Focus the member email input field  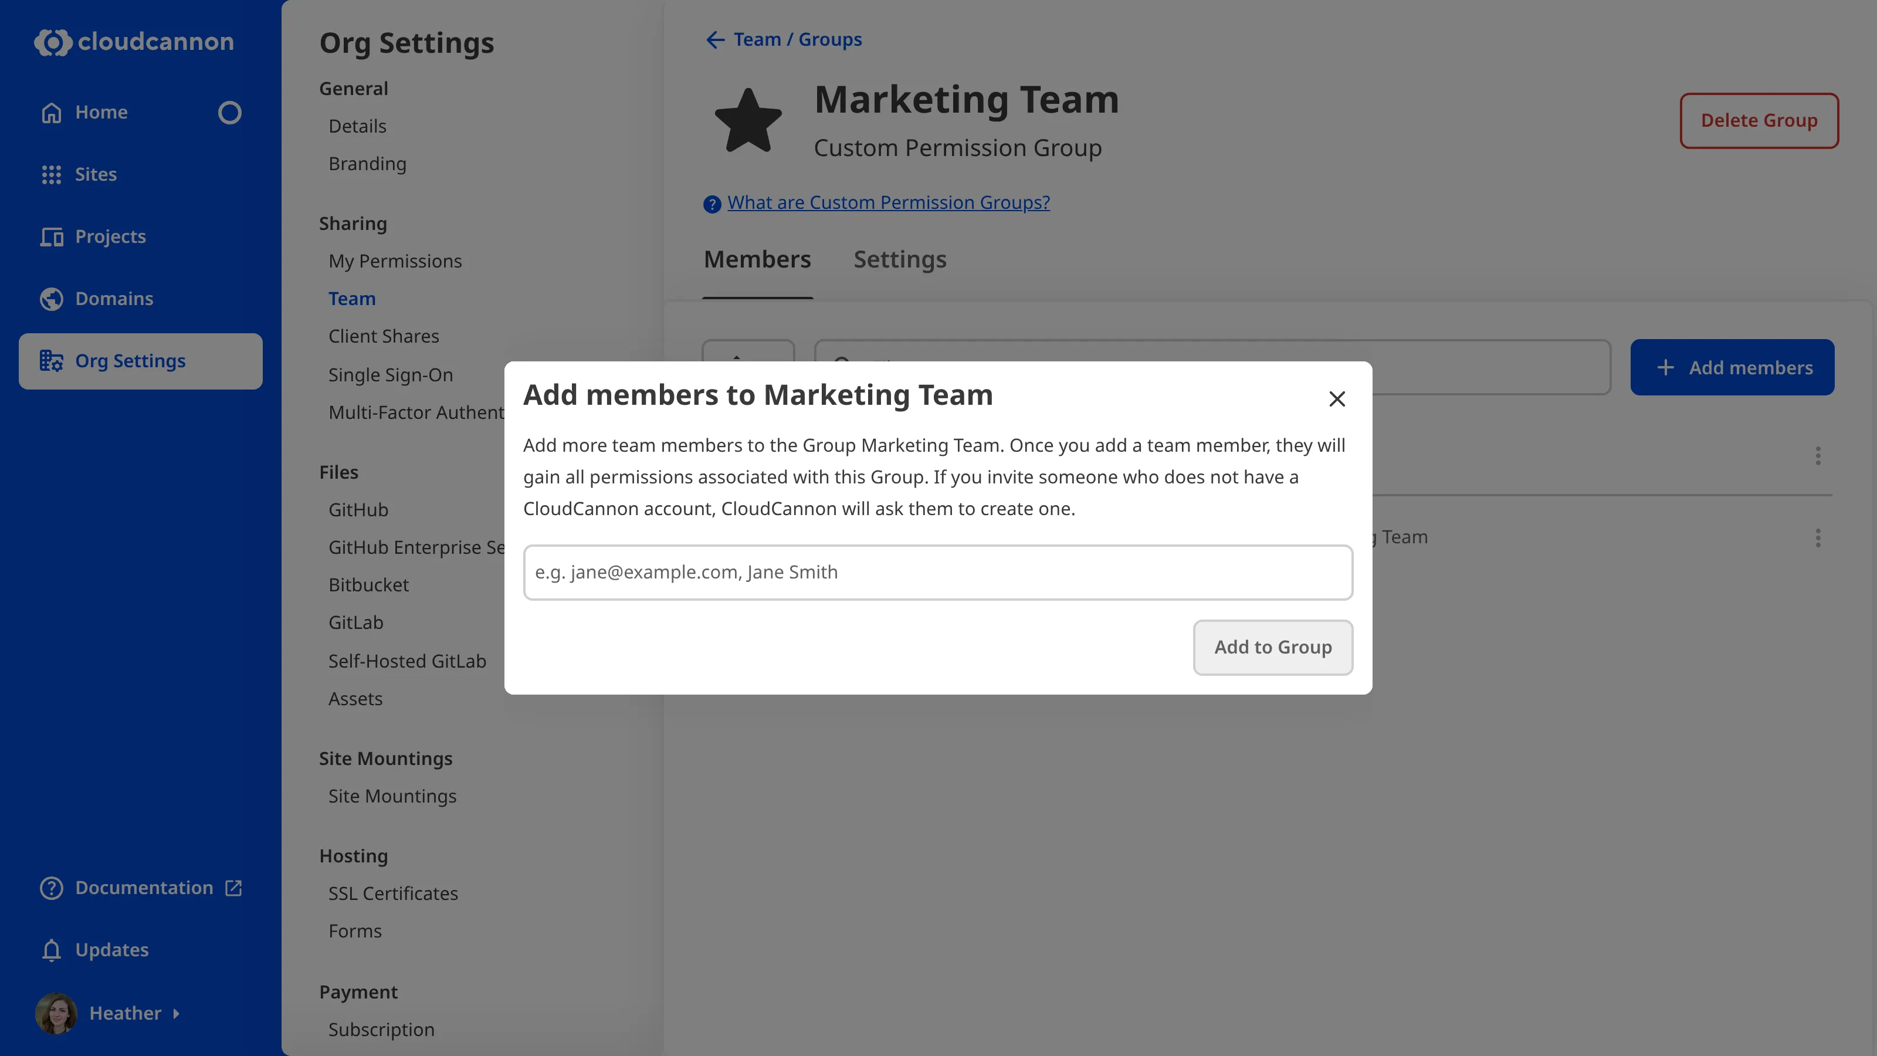[x=938, y=572]
